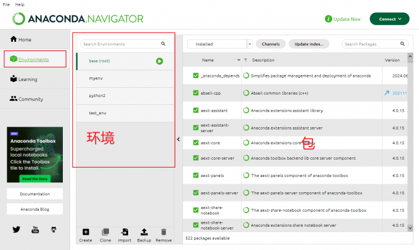Viewport: 419px width, 250px height.
Task: Open the Learning section icon
Action: click(x=14, y=79)
